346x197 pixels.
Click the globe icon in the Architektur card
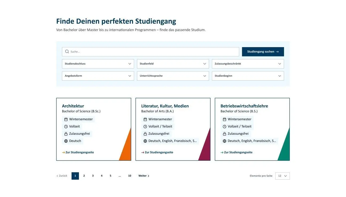coord(66,141)
